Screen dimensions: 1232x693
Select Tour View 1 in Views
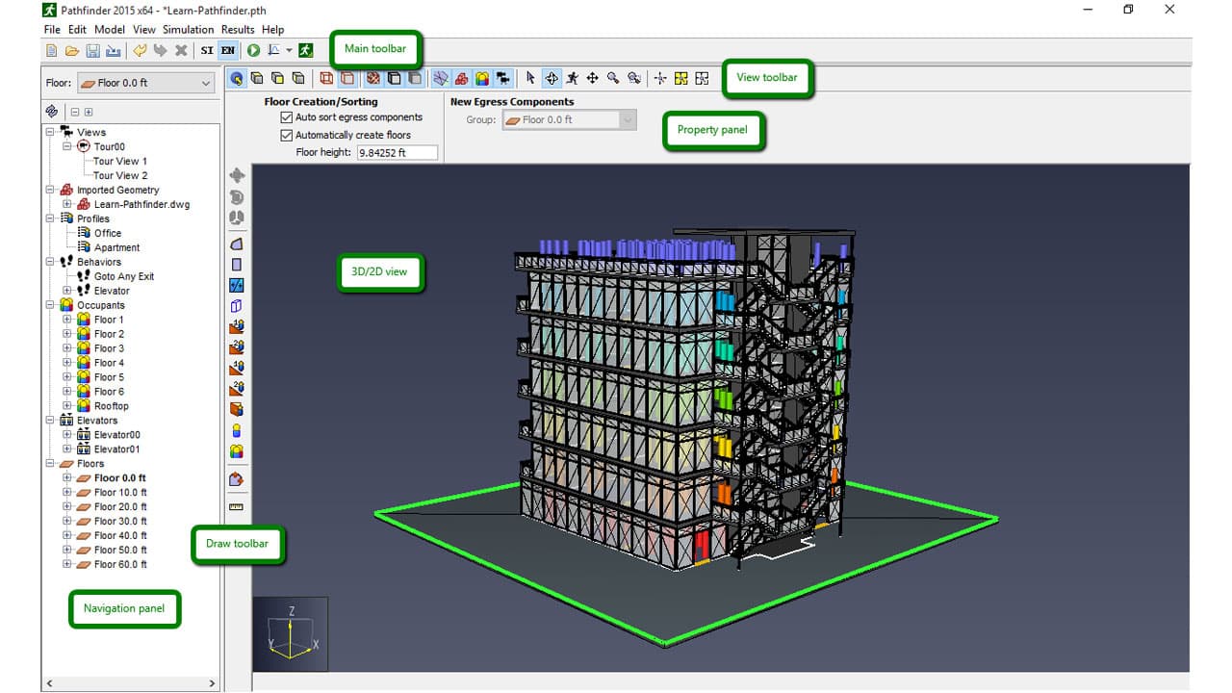tap(120, 161)
